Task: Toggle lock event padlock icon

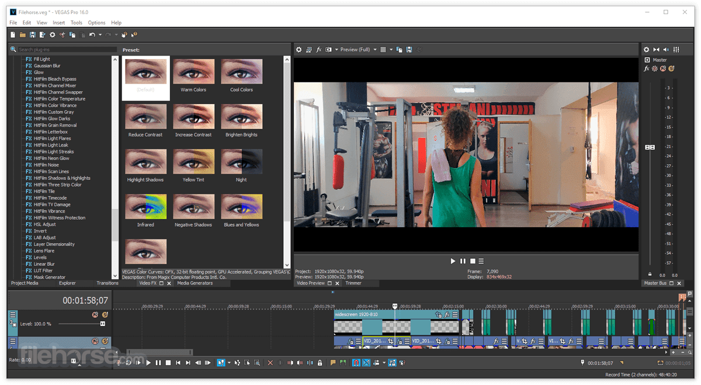Action: 320,363
